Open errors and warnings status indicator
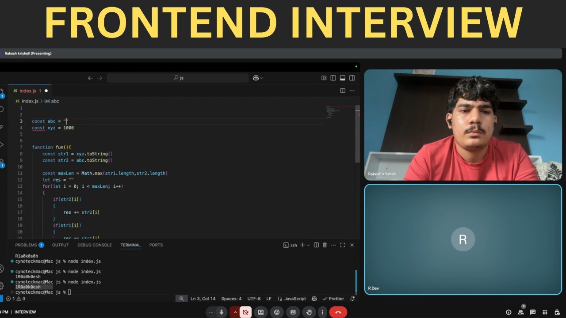The image size is (566, 318). point(15,299)
